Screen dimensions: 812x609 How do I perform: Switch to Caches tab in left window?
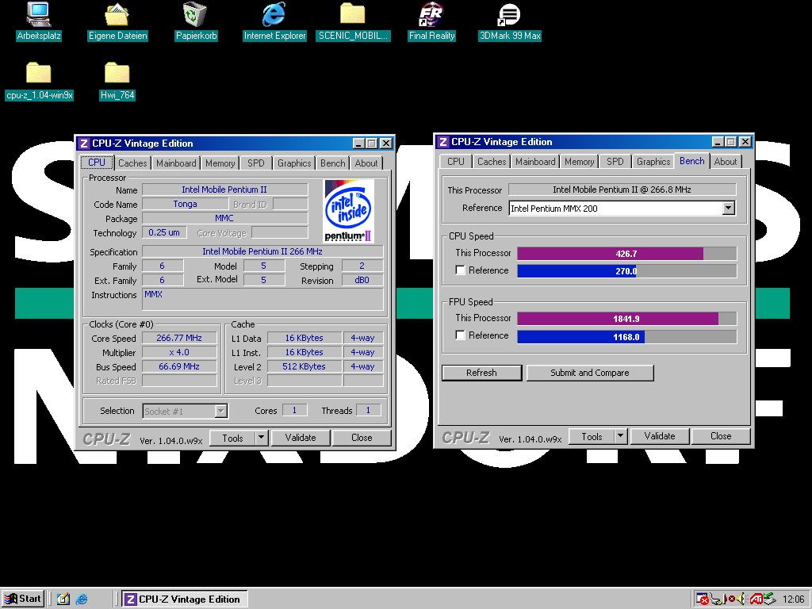[x=132, y=163]
